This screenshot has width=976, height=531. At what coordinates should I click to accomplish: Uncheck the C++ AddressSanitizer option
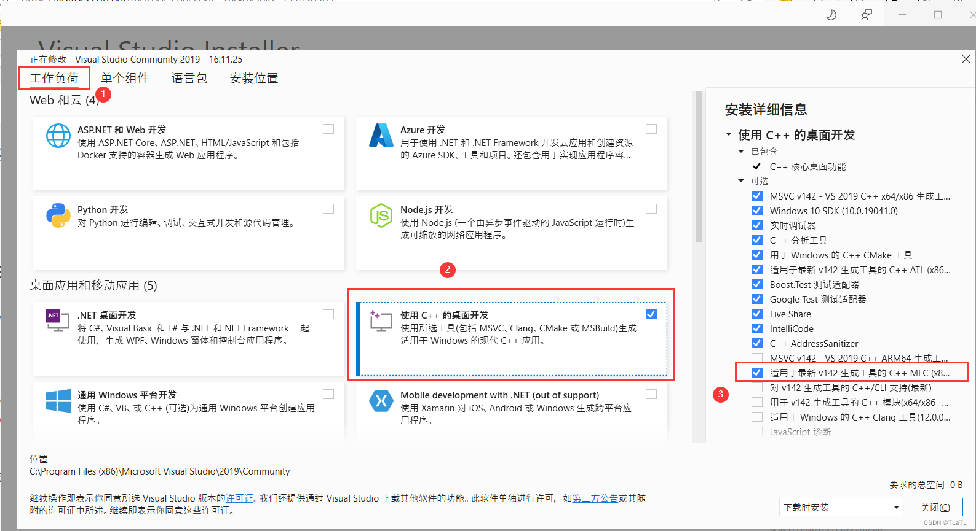coord(757,343)
